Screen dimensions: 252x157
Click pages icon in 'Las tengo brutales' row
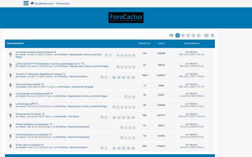tap(106, 55)
